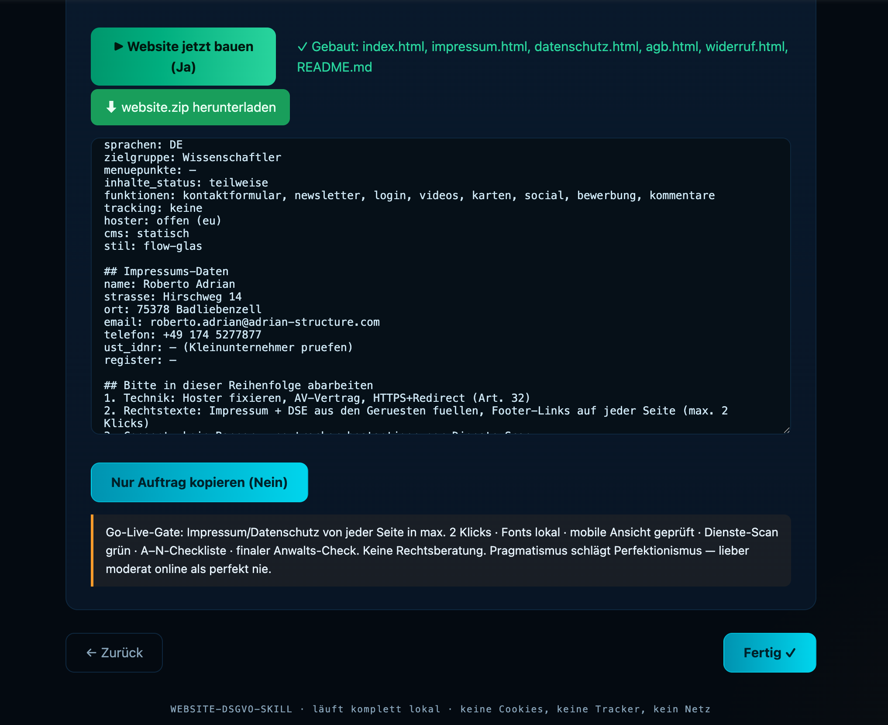Click inside the order text area

click(441, 286)
